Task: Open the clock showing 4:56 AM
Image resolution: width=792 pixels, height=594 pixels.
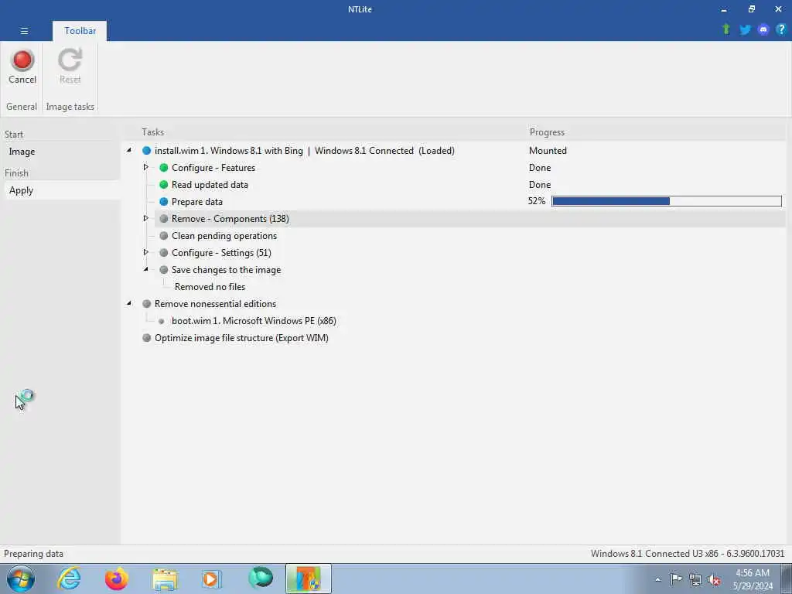Action: click(x=752, y=579)
